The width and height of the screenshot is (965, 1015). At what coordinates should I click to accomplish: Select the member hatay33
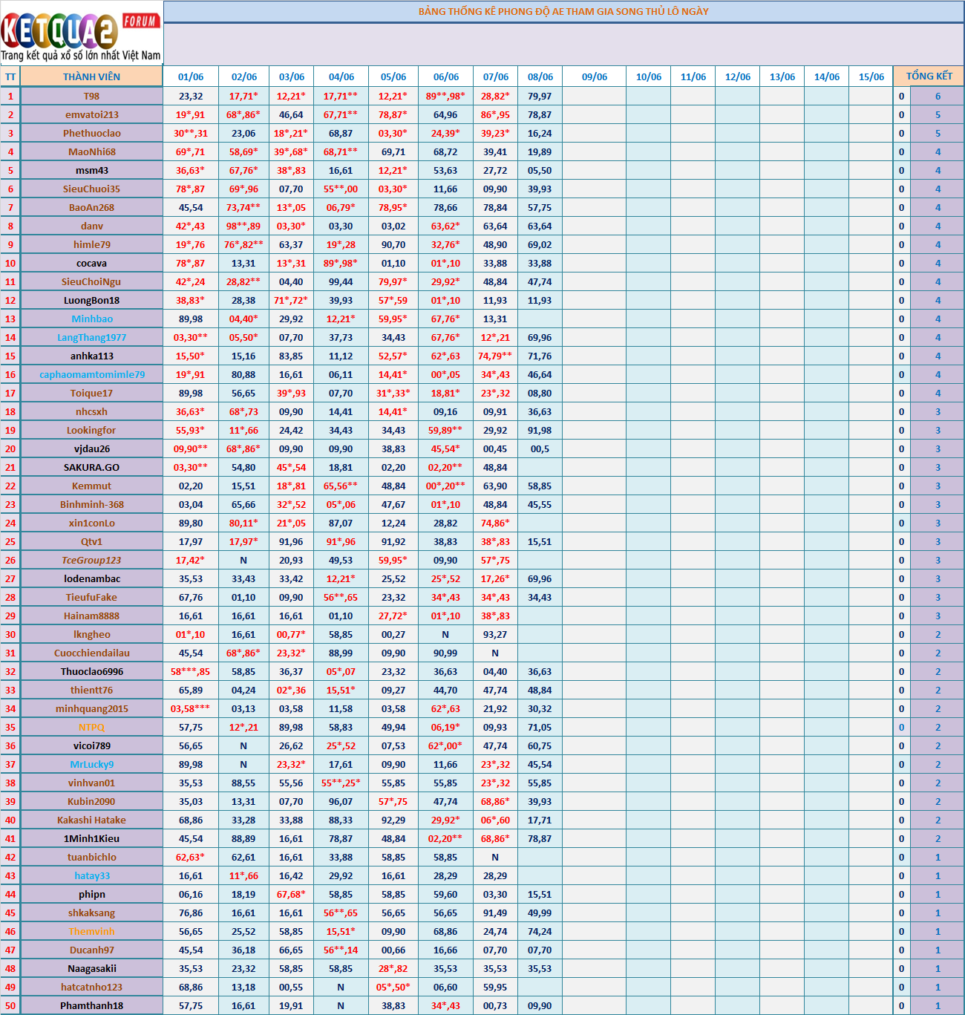(x=92, y=875)
